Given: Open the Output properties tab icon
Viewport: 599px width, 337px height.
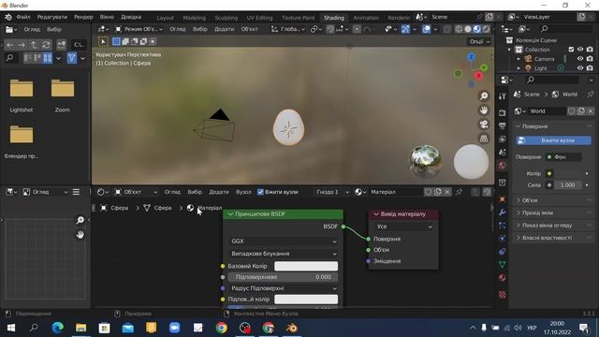Looking at the screenshot, I should 502,125.
